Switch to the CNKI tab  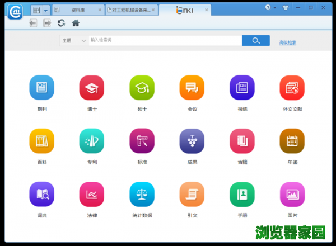point(185,10)
